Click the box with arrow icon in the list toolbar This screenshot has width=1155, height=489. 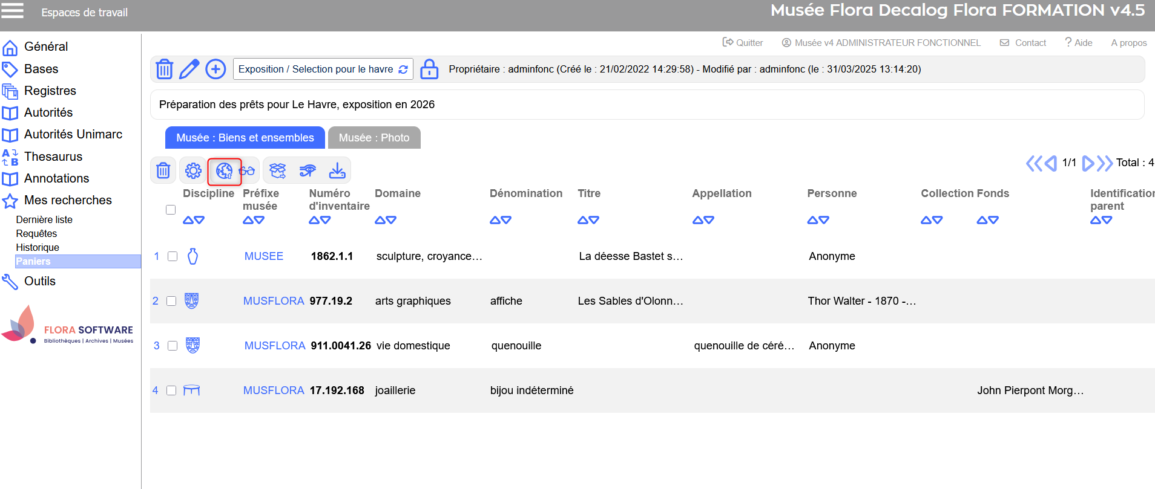click(278, 171)
